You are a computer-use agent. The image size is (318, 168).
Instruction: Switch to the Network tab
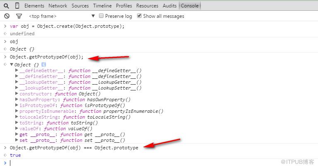coord(58,6)
